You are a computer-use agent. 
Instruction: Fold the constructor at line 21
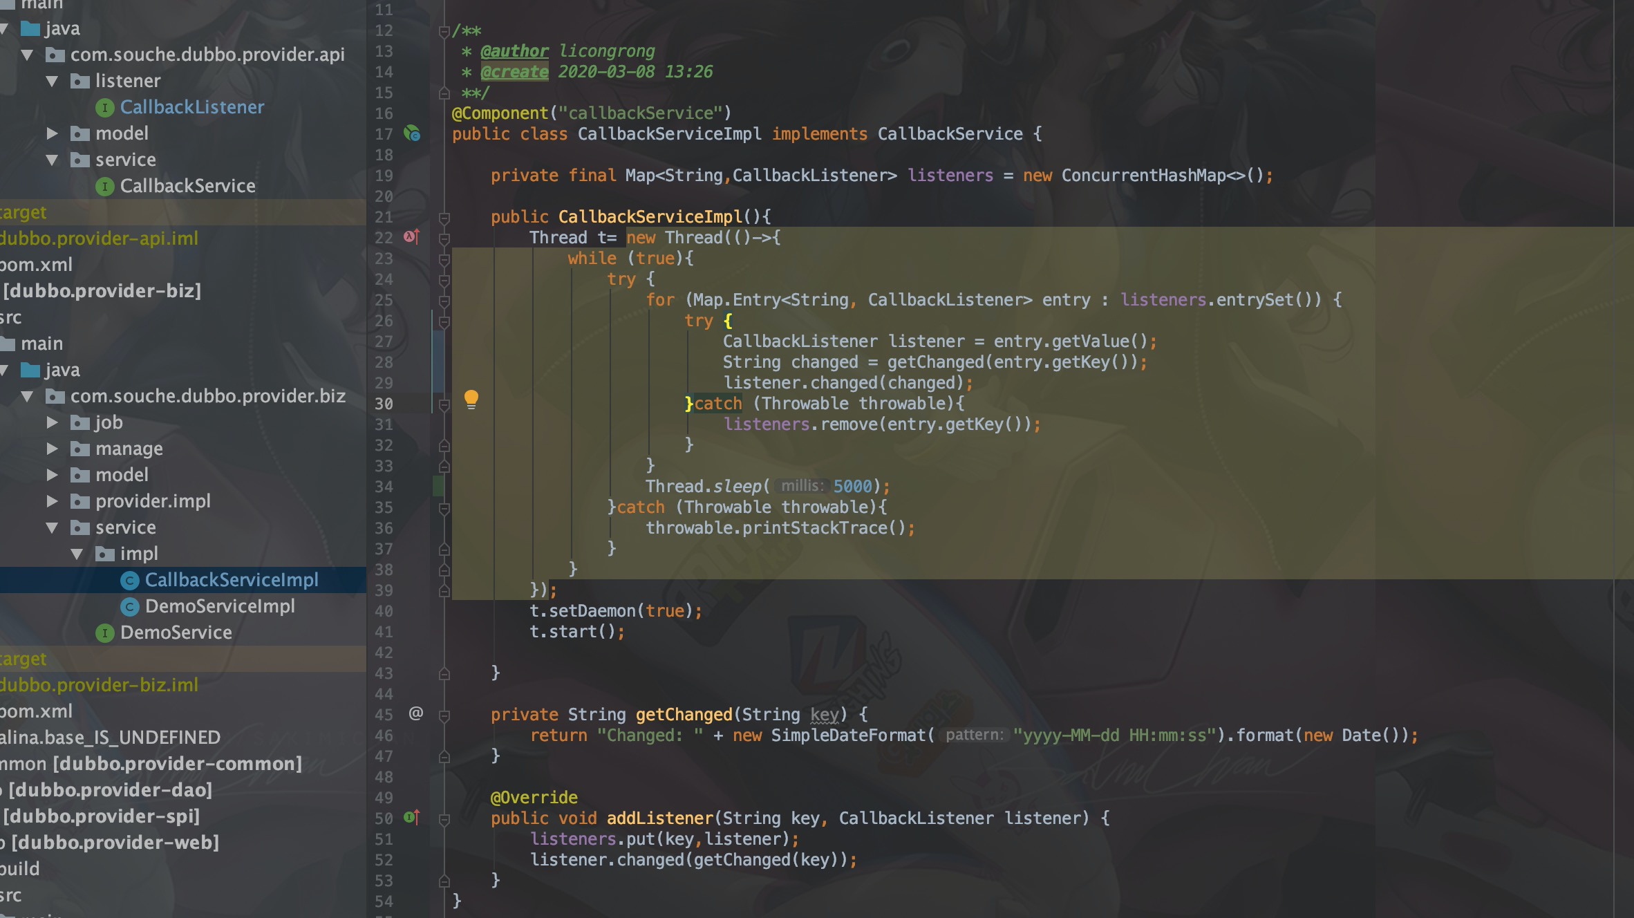tap(444, 218)
